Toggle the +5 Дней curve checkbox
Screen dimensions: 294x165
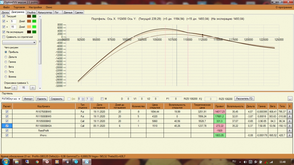click(4, 21)
